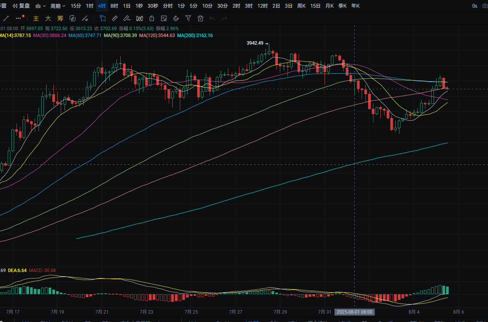
Task: Click the paperclip magnet icon
Action: pos(176,18)
